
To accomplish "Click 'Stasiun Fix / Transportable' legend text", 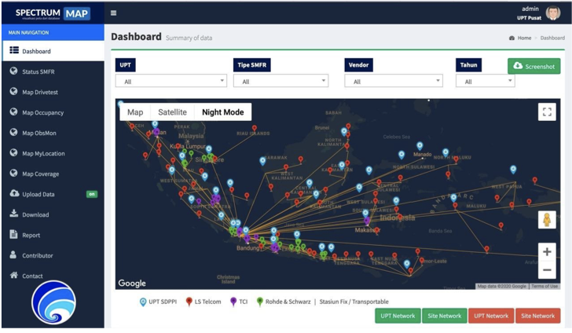I will 354,302.
